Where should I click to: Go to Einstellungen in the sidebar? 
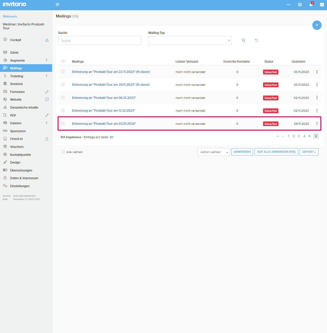coord(20,186)
